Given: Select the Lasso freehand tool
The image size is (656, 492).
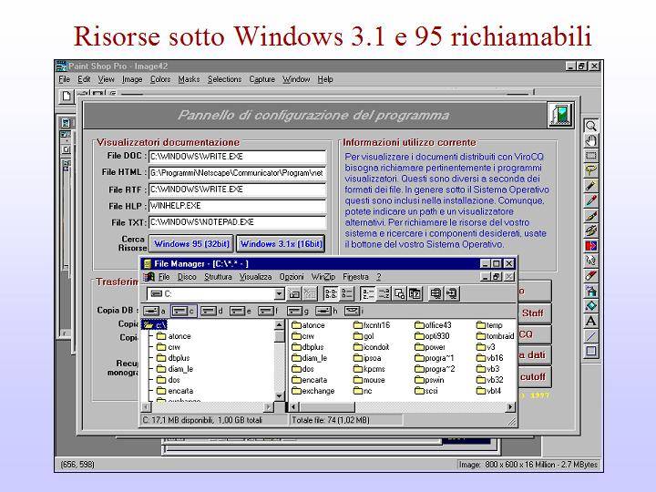Looking at the screenshot, I should point(590,170).
